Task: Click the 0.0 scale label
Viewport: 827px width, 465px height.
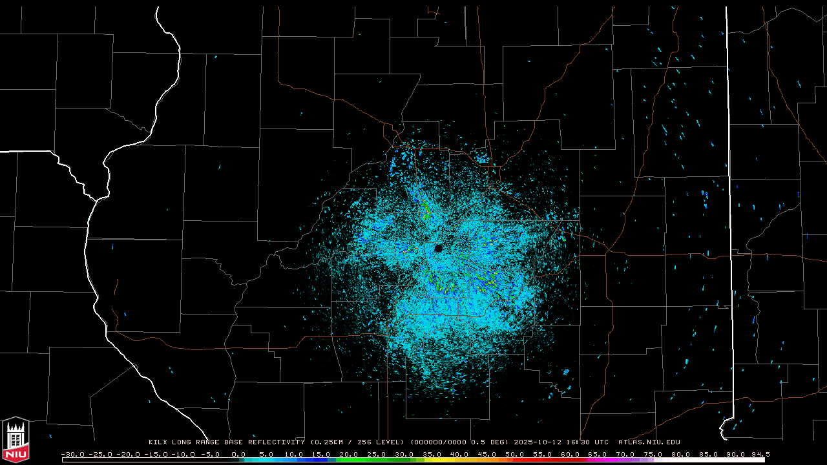Action: tap(238, 454)
